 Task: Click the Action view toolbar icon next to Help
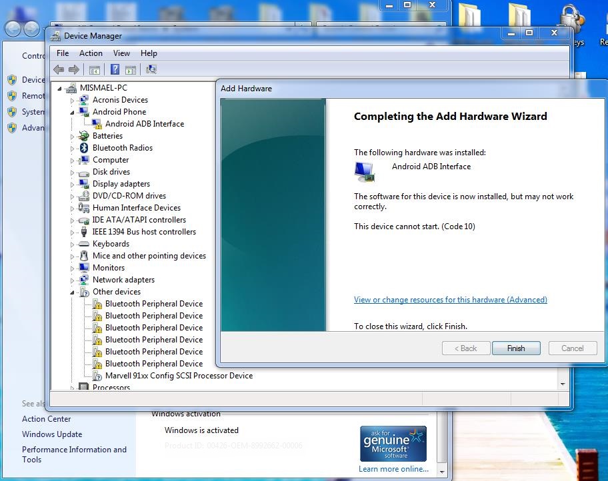[x=131, y=70]
